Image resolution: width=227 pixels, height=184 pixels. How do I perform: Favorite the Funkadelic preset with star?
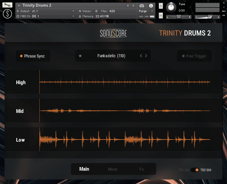tap(80, 56)
